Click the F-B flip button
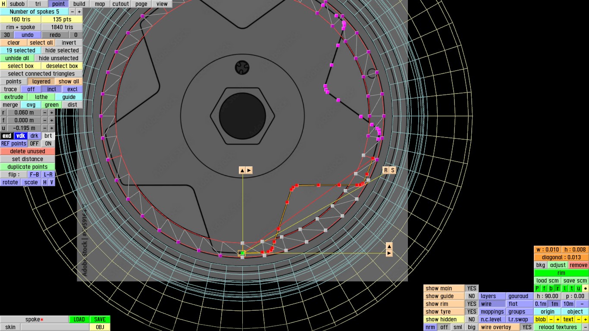The height and width of the screenshot is (331, 589). 34,175
